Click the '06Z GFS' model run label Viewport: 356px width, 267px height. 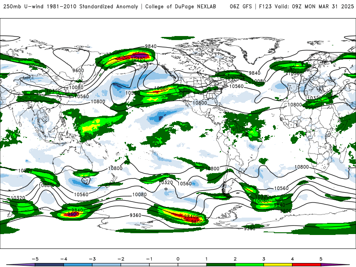pos(241,7)
